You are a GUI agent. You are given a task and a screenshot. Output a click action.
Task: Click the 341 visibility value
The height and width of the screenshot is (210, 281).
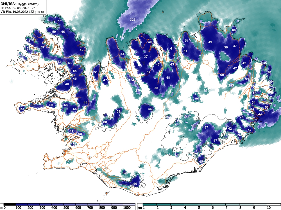(x=187, y=117)
